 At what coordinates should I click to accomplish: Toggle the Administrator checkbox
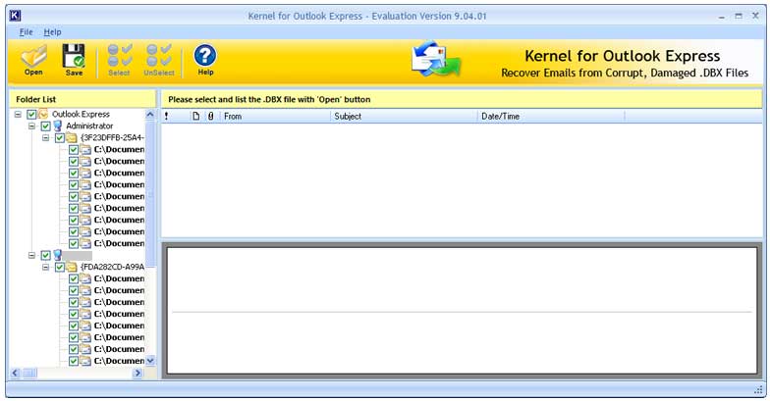click(45, 125)
